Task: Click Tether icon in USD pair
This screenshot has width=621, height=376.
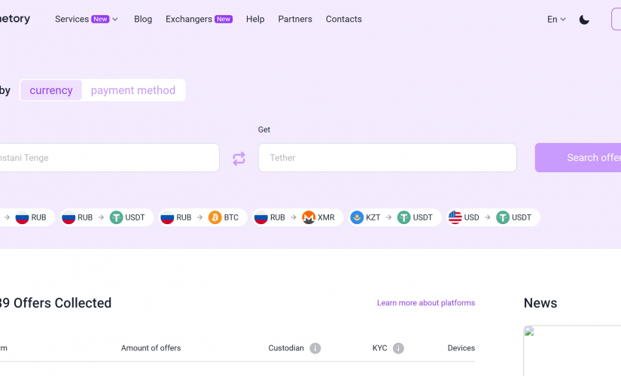Action: pyautogui.click(x=503, y=217)
